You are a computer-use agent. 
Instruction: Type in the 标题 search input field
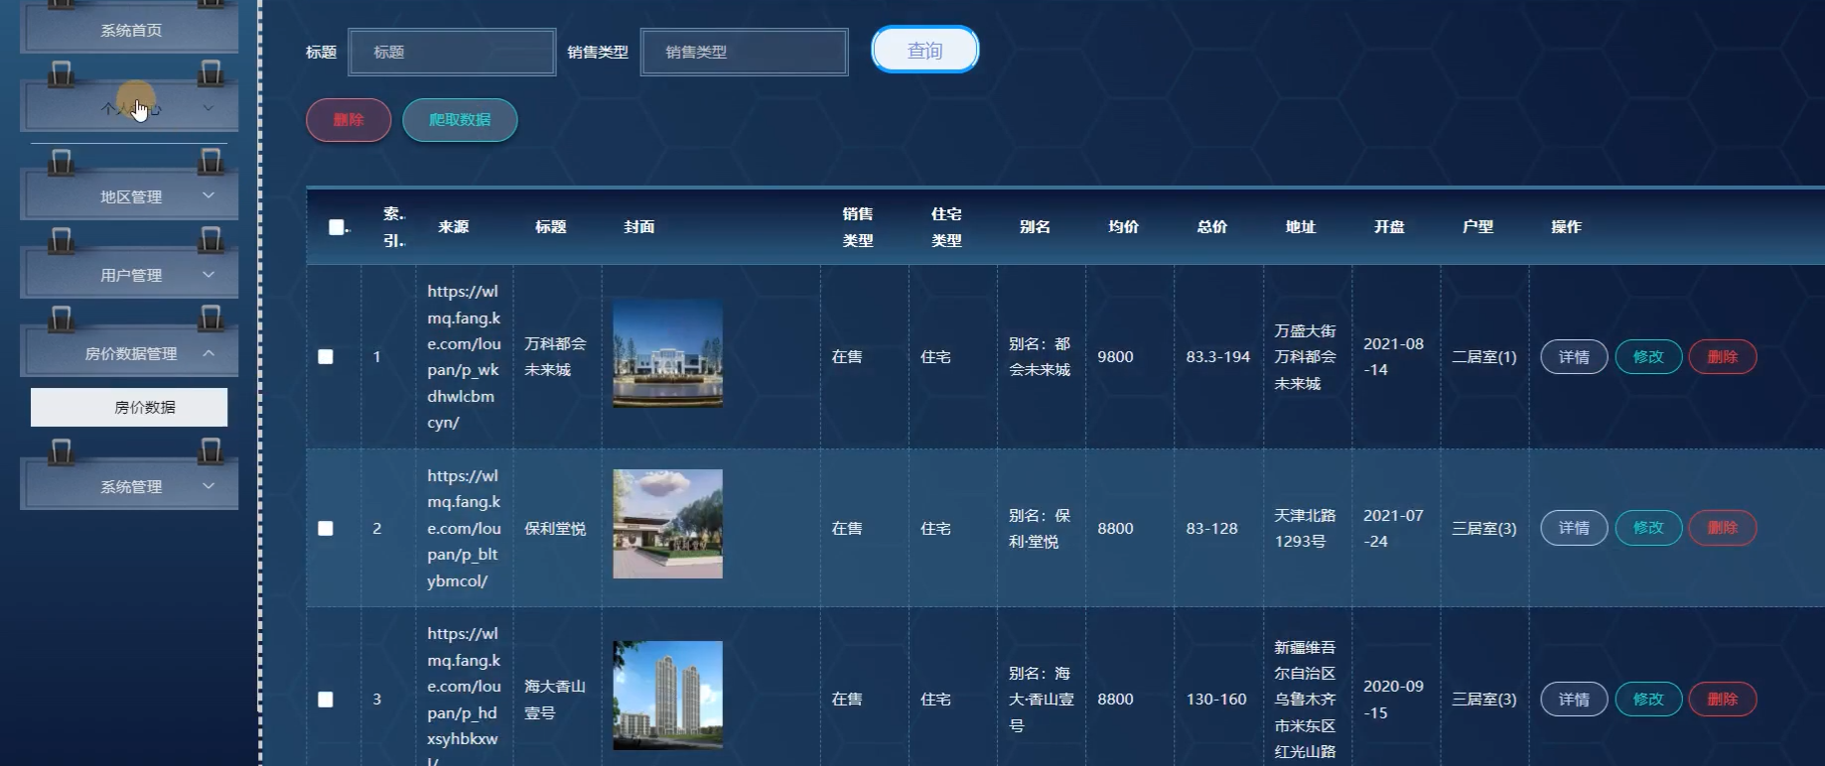[452, 52]
